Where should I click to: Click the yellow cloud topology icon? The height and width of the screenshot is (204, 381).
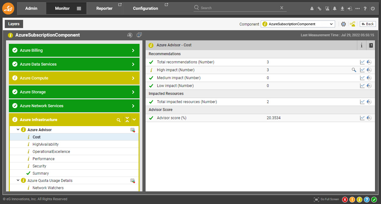click(x=353, y=24)
